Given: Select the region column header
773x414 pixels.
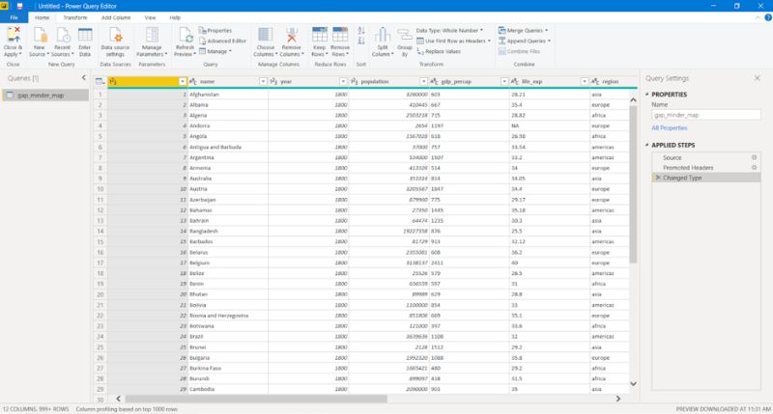Looking at the screenshot, I should [610, 81].
